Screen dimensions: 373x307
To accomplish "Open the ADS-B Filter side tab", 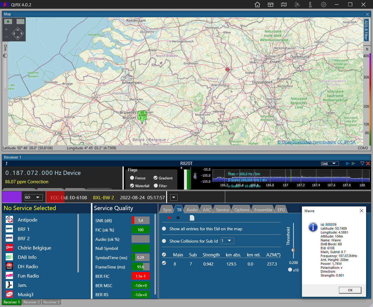I will (x=366, y=30).
